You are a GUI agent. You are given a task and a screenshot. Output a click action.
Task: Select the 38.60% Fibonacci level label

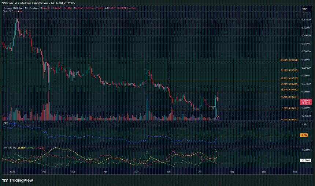(x=289, y=90)
